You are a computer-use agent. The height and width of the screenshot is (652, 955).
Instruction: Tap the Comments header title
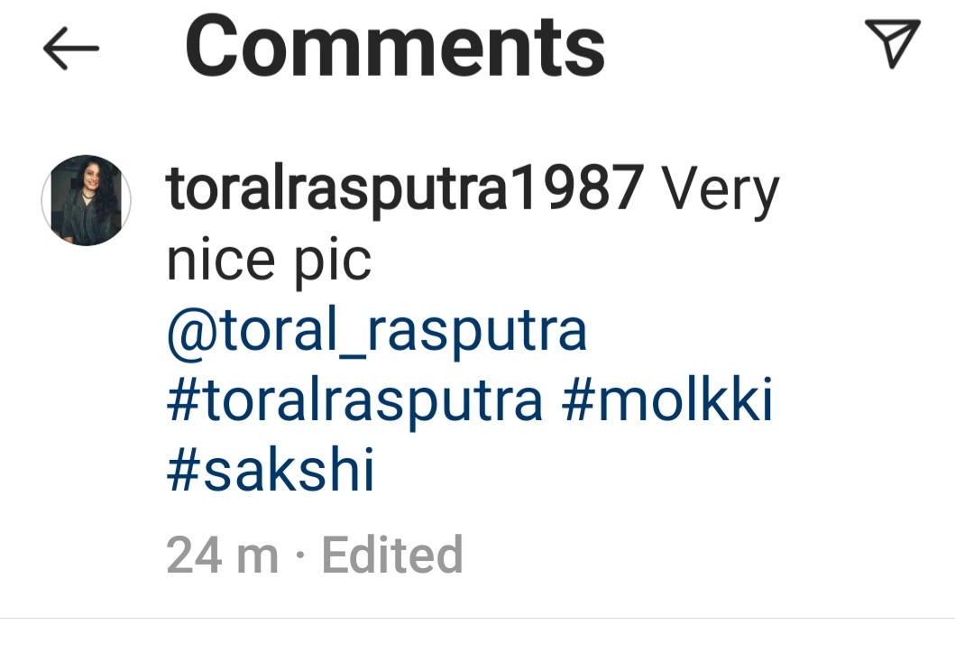click(x=395, y=47)
